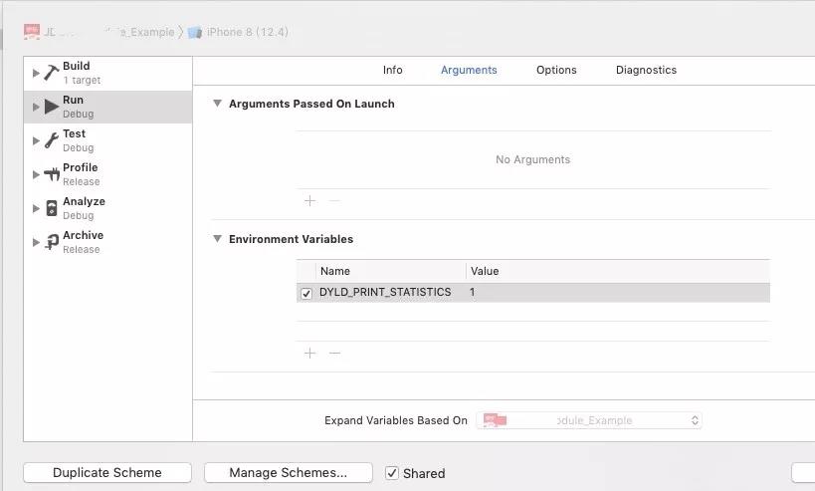The width and height of the screenshot is (815, 491).
Task: Select the variable value field showing 1
Action: click(617, 293)
